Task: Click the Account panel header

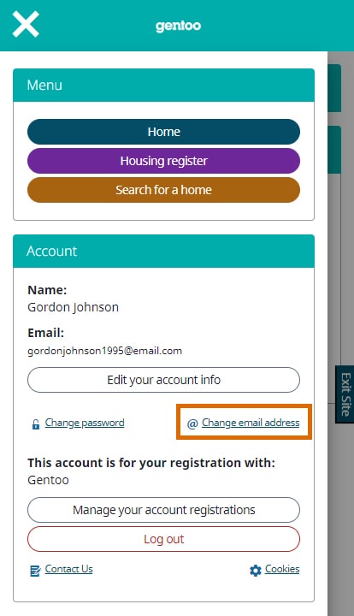Action: click(x=163, y=251)
